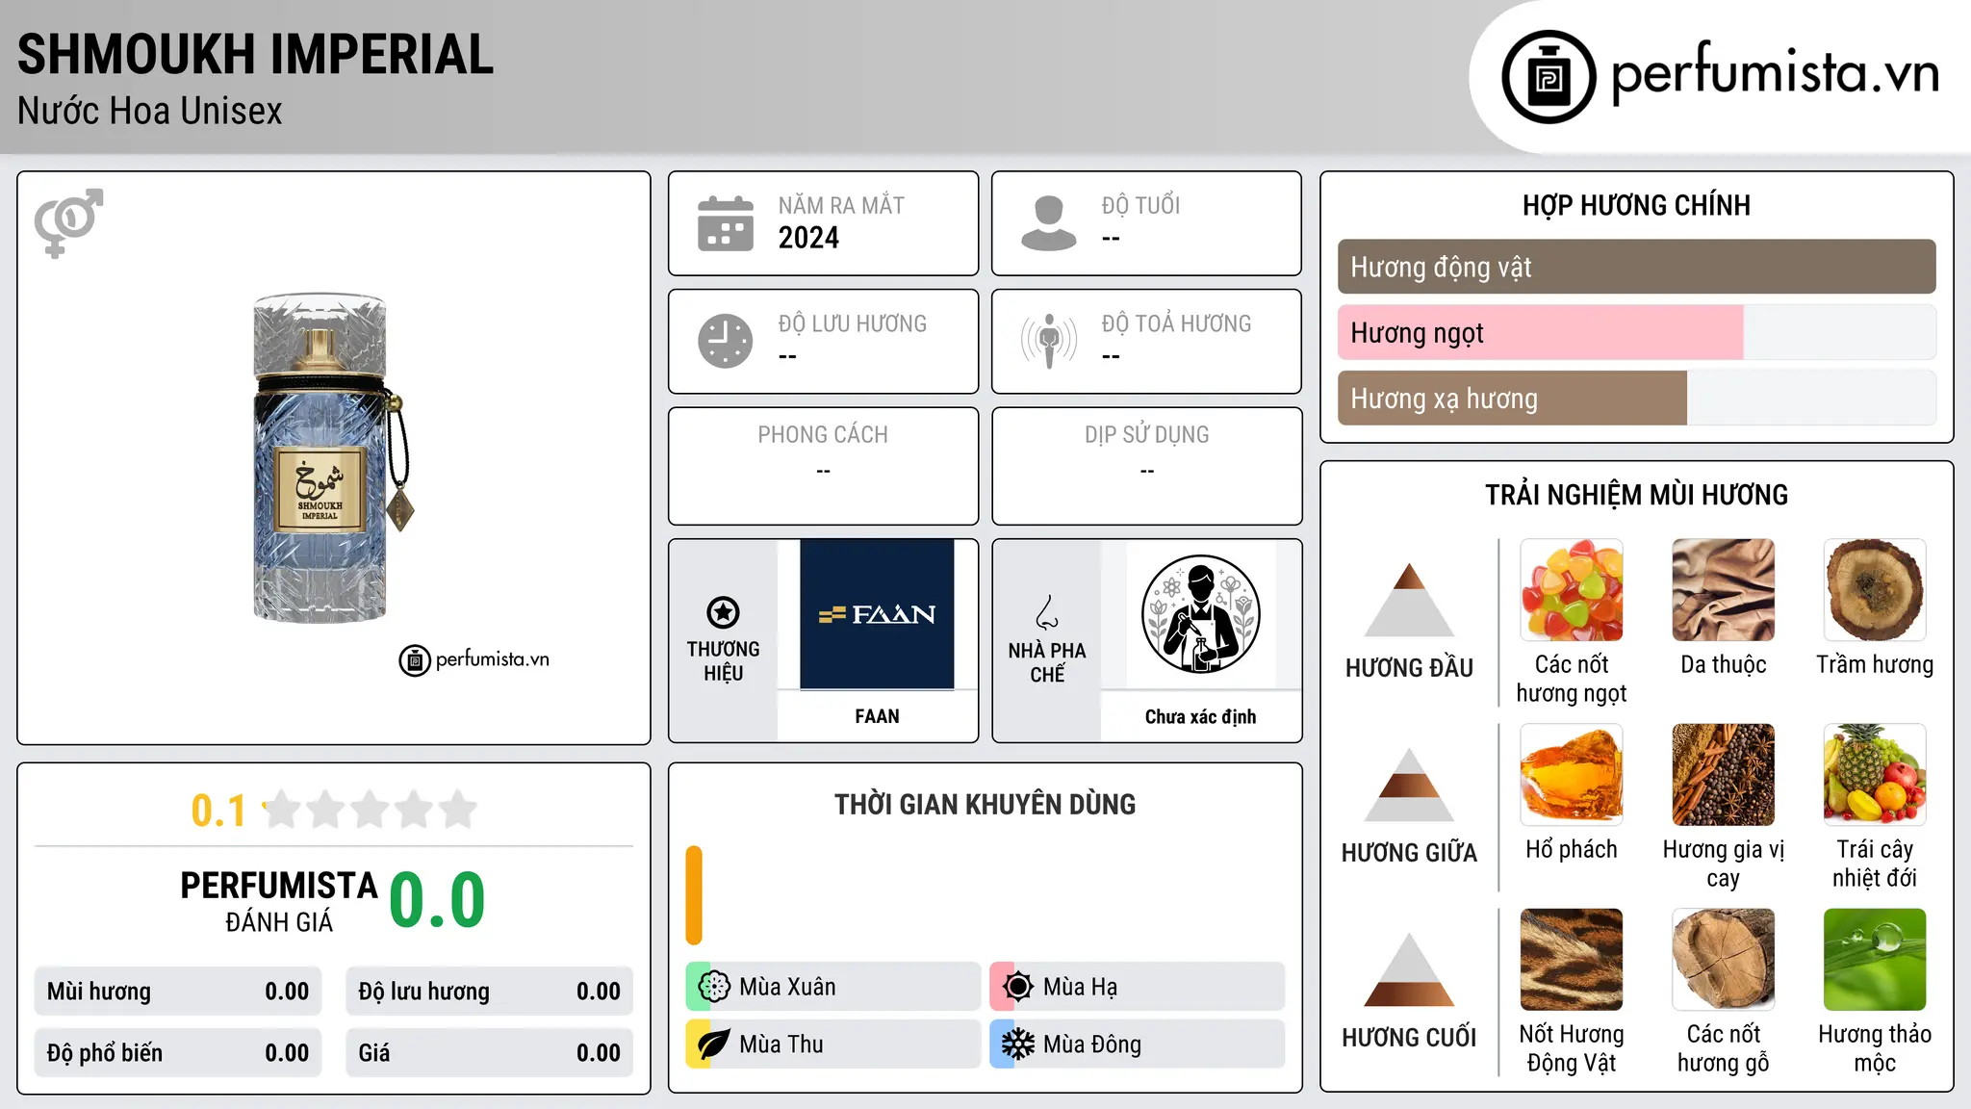Image resolution: width=1971 pixels, height=1109 pixels.
Task: Click the perfumista.vn watermark logo under bottle
Action: [x=474, y=660]
